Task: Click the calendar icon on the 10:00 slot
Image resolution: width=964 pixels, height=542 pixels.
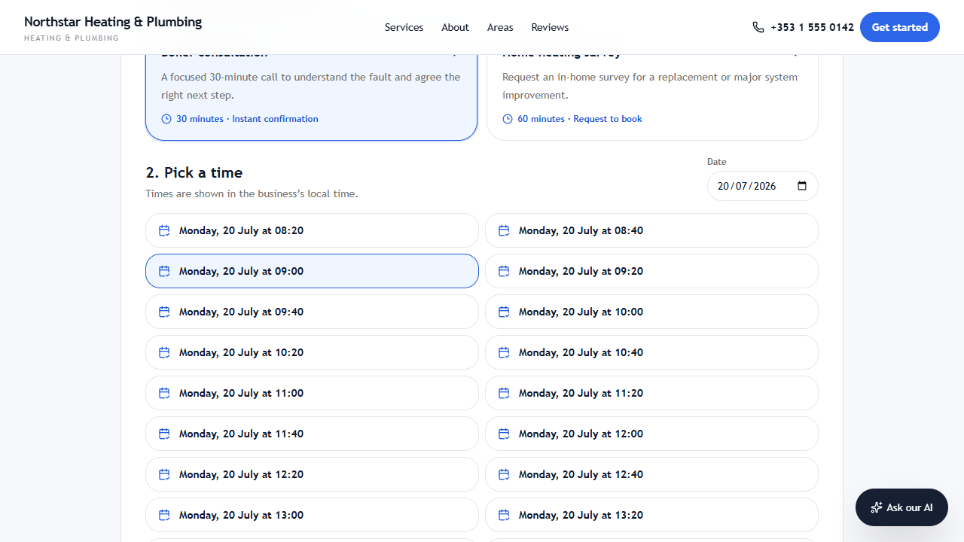Action: [x=504, y=312]
